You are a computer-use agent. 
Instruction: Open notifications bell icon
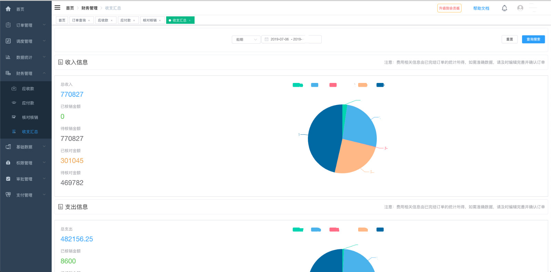point(505,8)
